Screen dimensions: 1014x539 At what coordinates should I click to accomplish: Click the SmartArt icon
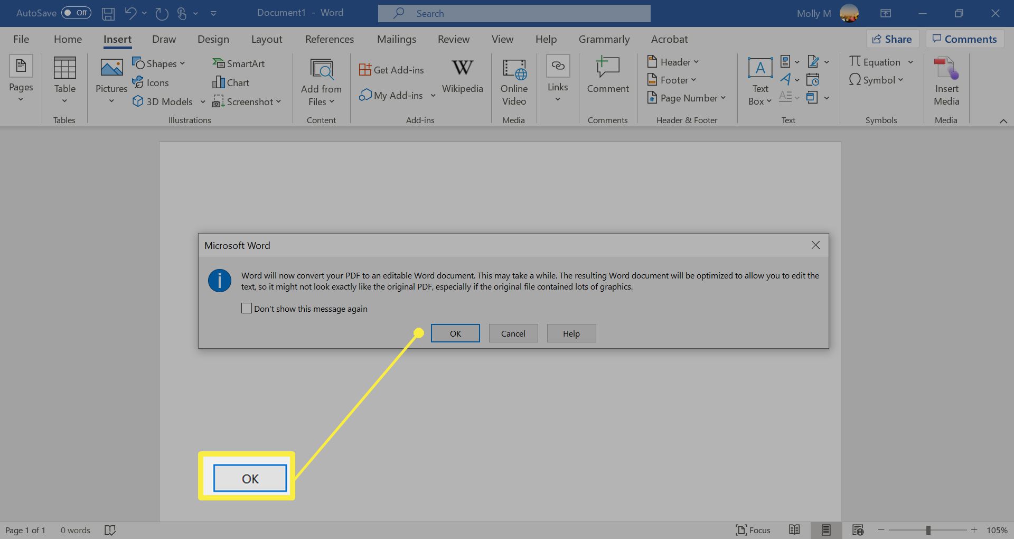(238, 63)
